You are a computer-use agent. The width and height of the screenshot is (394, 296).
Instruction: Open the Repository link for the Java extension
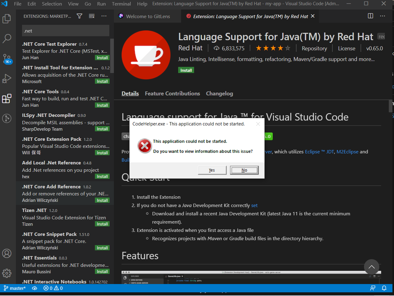(314, 48)
